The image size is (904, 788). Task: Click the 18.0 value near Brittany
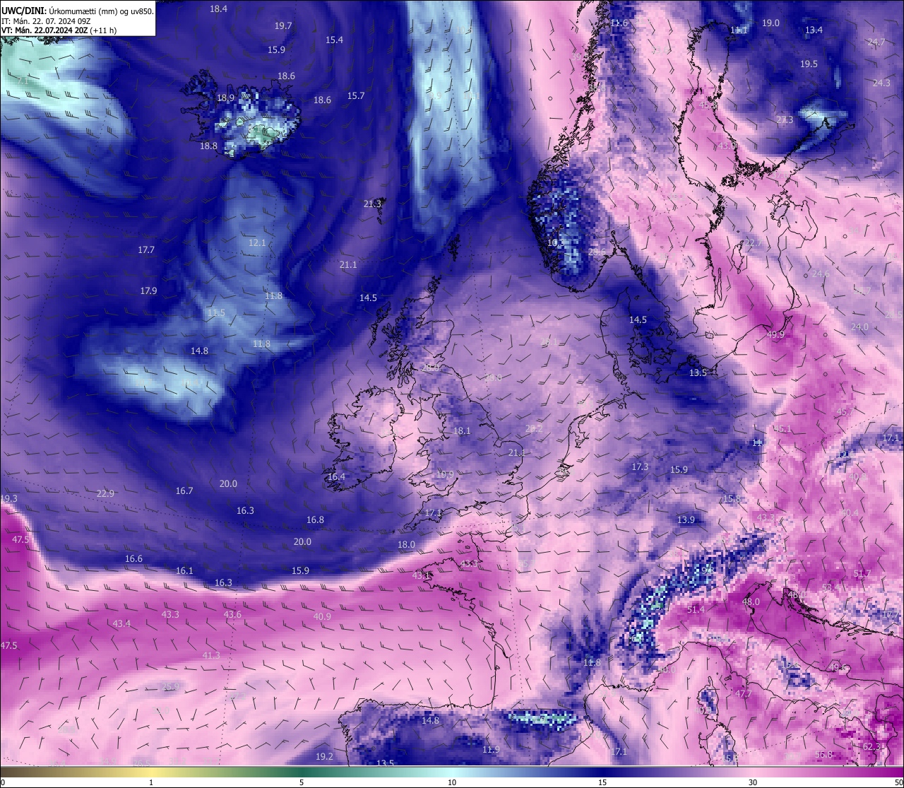tap(406, 545)
